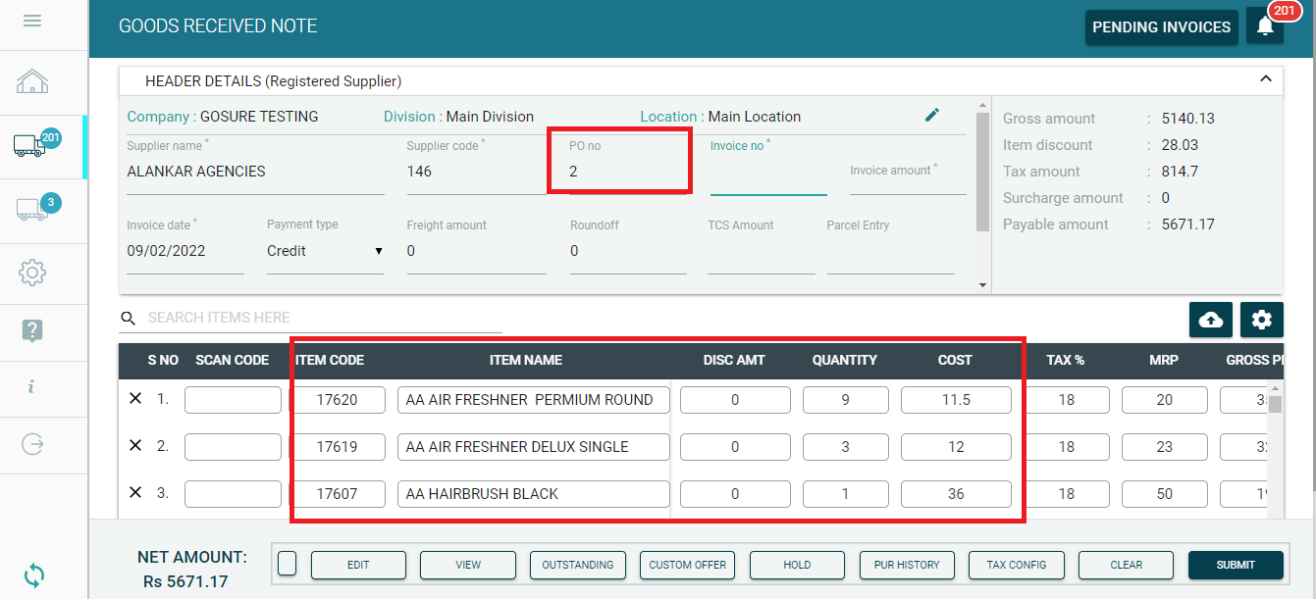
Task: Open PUR HISTORY from bottom bar
Action: click(907, 565)
